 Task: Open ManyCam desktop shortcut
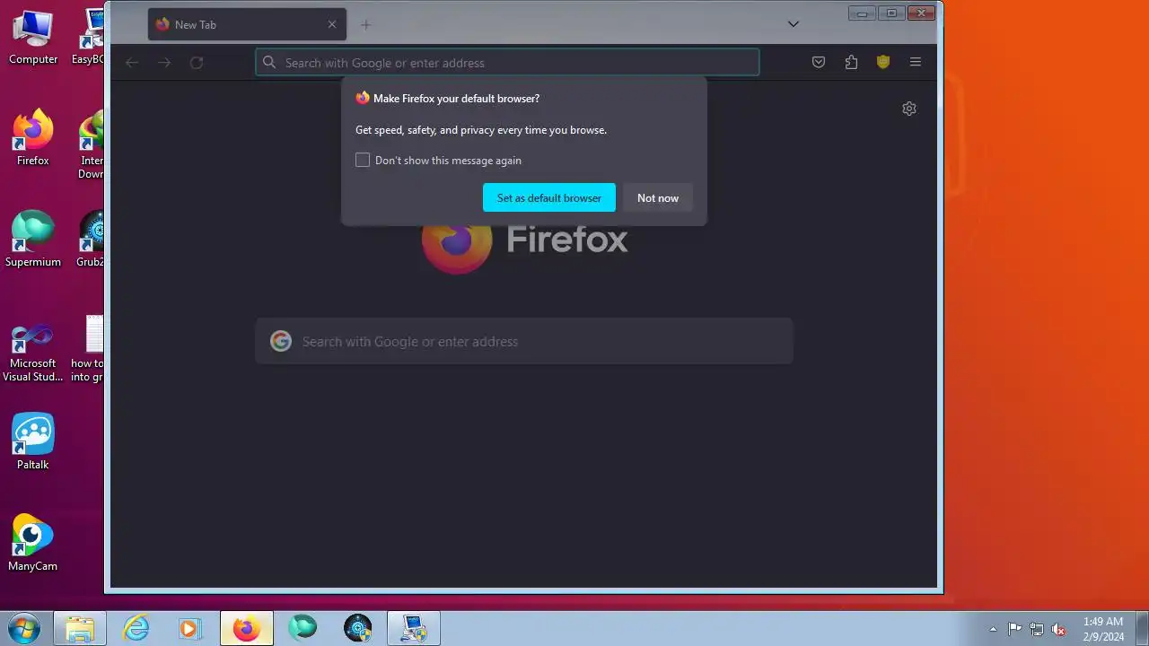[33, 543]
